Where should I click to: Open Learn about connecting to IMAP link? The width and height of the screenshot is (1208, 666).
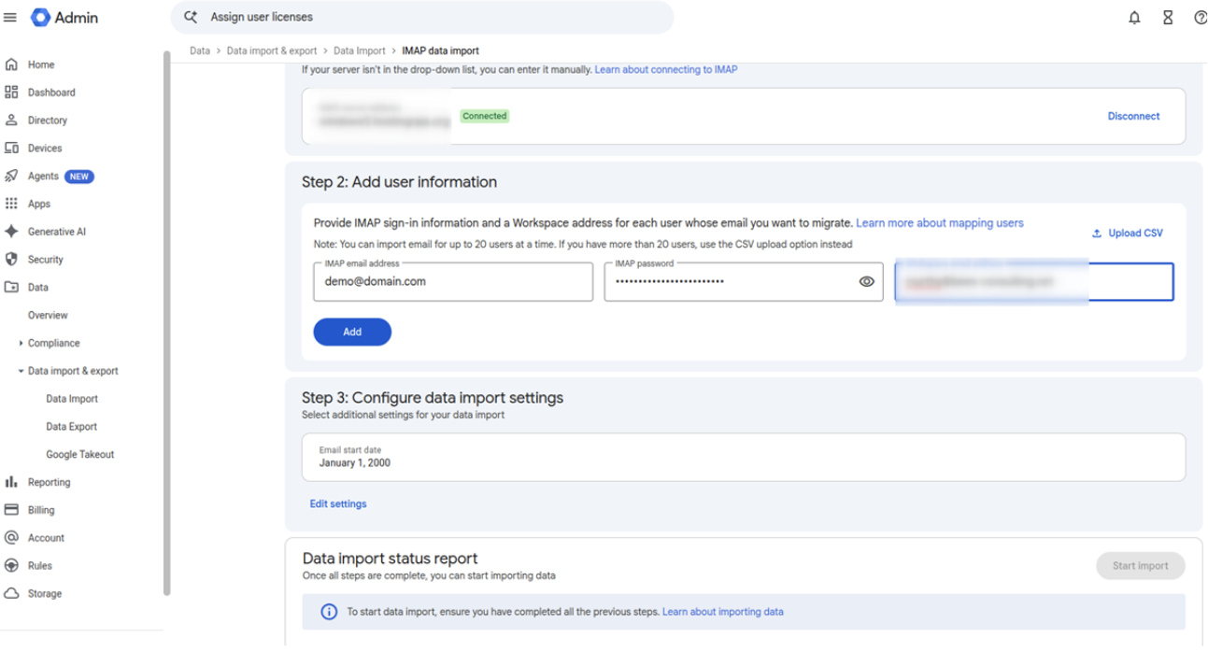click(666, 69)
